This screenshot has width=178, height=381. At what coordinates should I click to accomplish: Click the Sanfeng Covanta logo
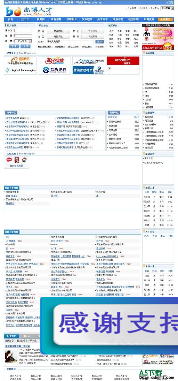coord(89,61)
